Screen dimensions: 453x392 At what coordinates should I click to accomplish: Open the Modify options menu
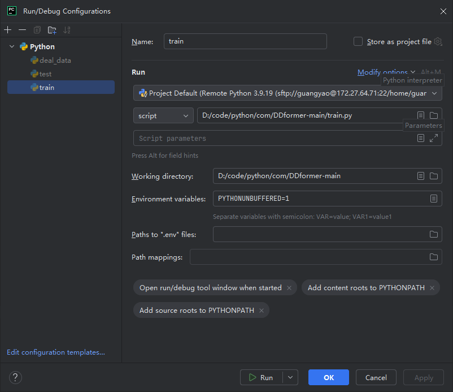pyautogui.click(x=383, y=72)
